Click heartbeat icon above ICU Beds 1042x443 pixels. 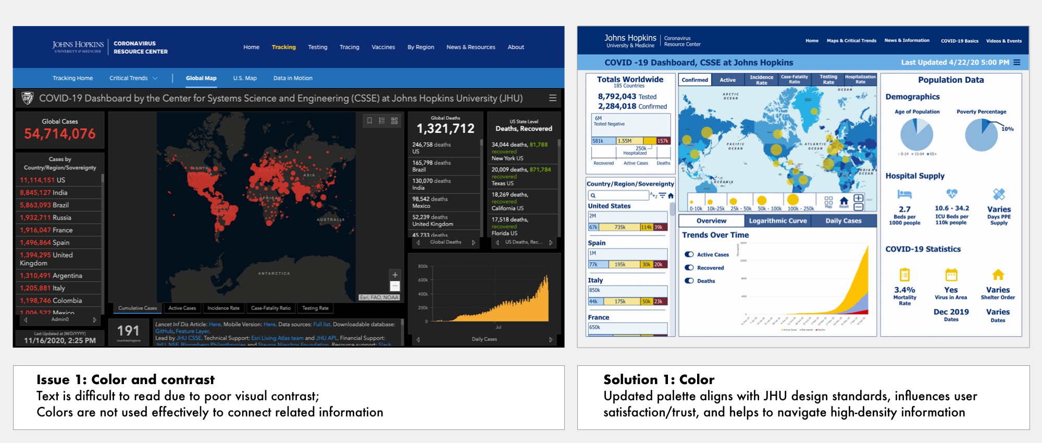tap(952, 194)
